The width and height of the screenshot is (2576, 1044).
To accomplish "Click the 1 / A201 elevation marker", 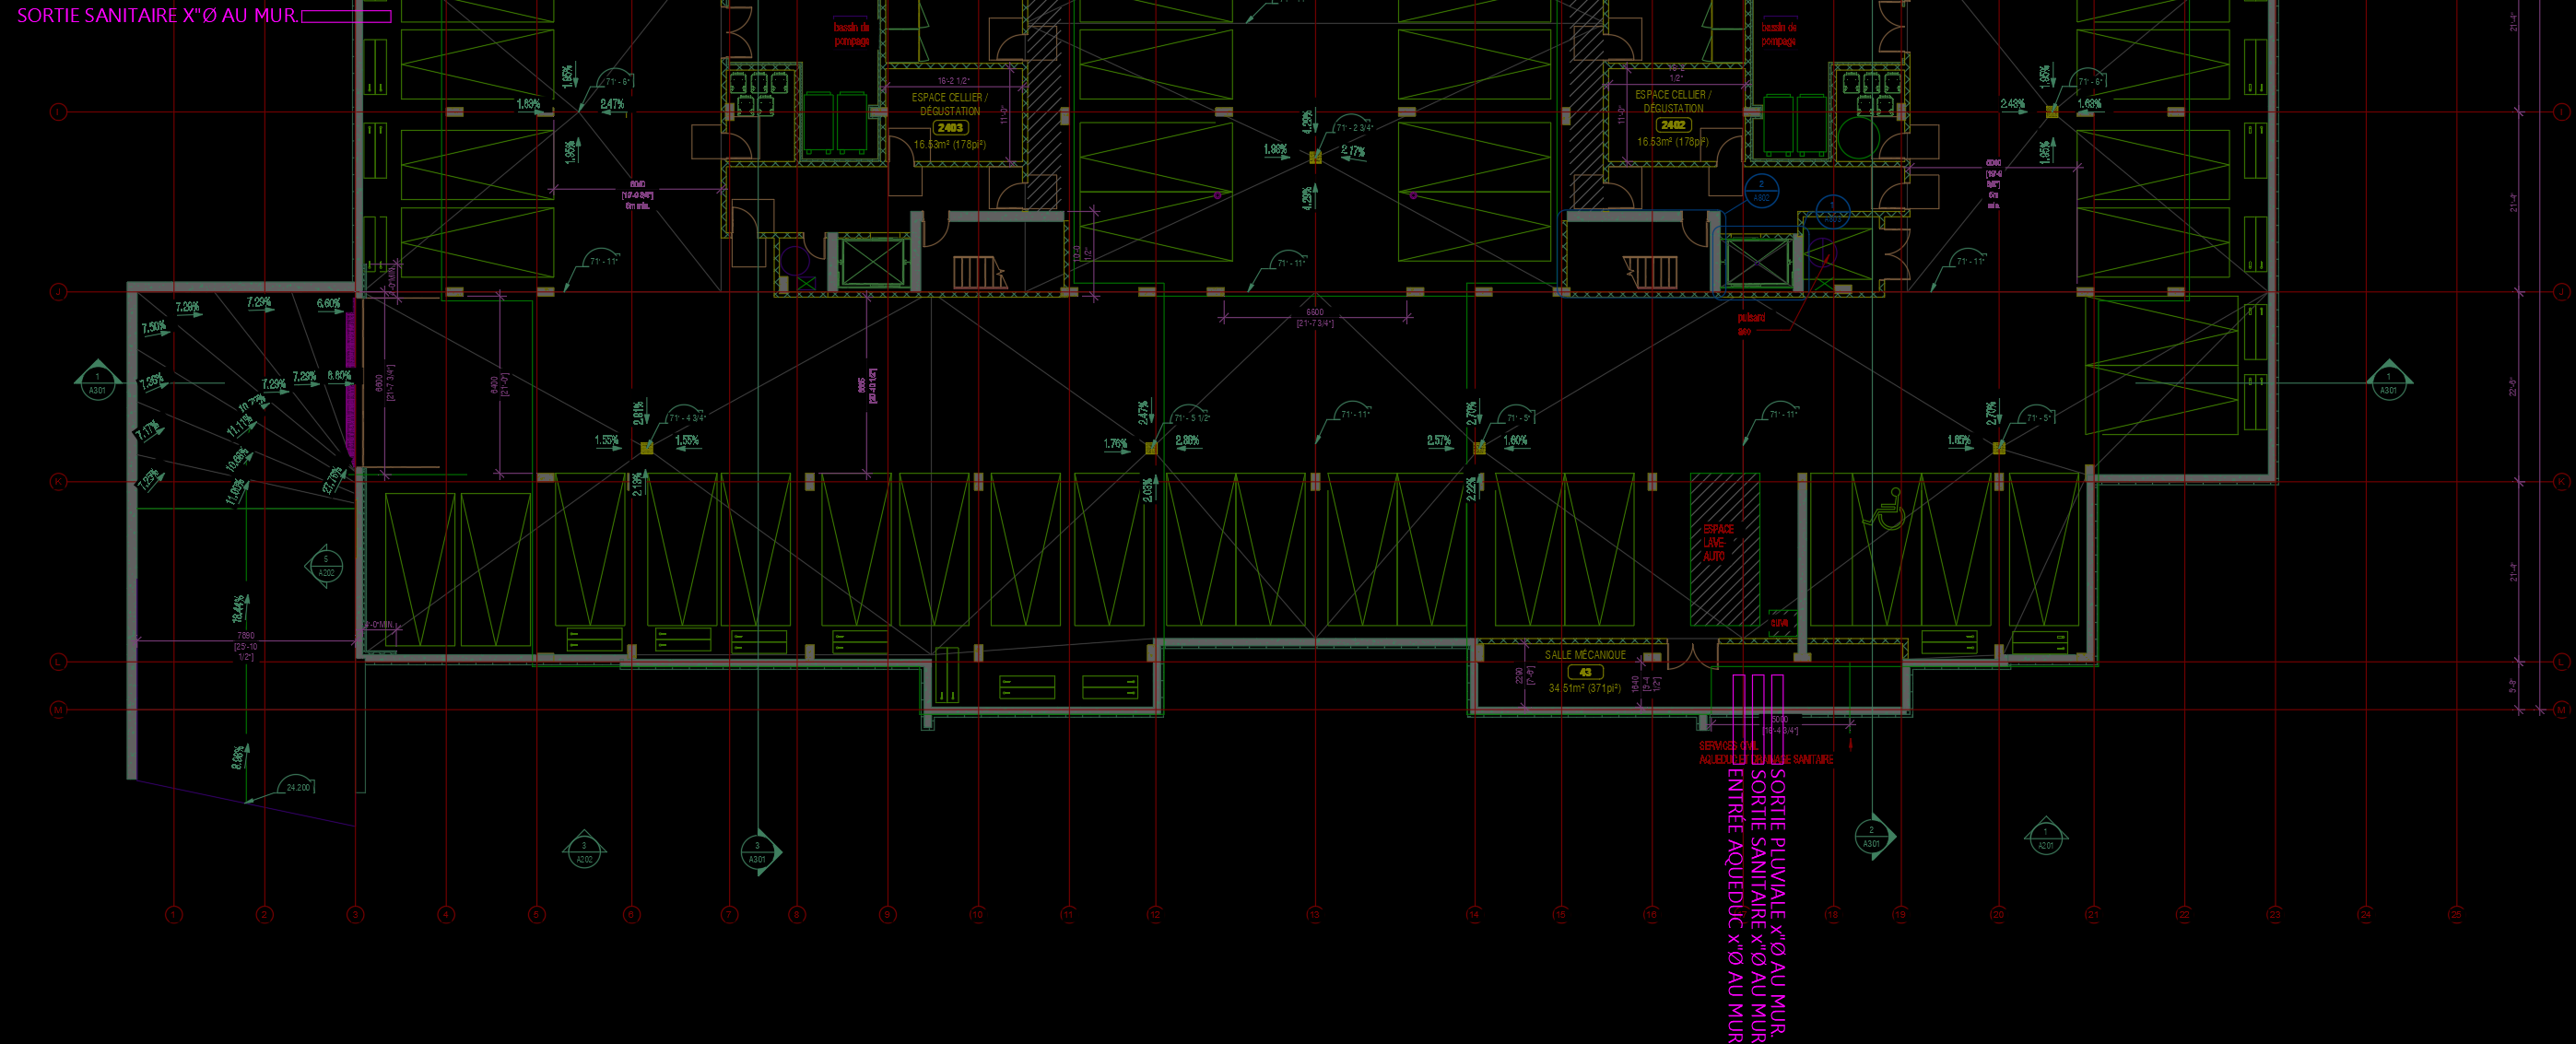I will click(x=2045, y=838).
